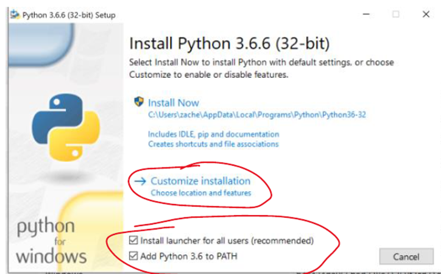Click 'Choose location and features' subtitle

(201, 193)
